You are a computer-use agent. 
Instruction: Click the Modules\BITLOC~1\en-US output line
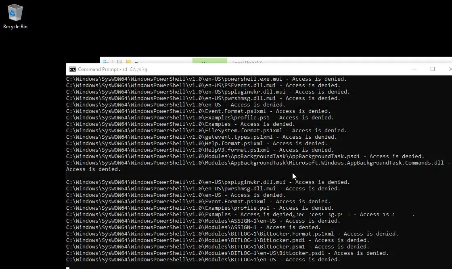[x=203, y=259]
